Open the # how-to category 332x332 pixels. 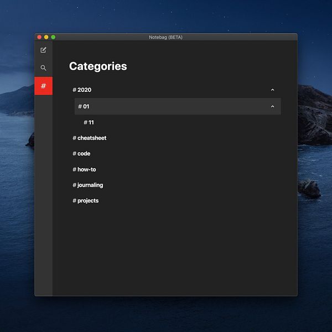(x=84, y=169)
